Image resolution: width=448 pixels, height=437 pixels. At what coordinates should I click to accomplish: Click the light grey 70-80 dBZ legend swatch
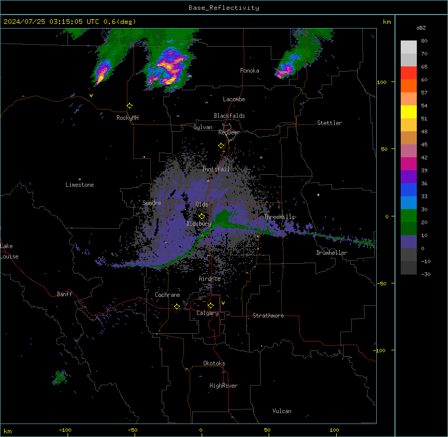point(409,47)
